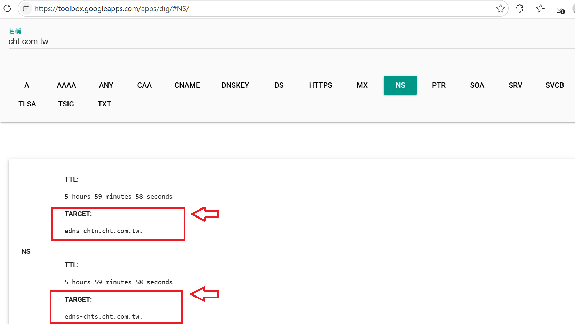Select the AAAA record type
The height and width of the screenshot is (324, 575).
tap(66, 85)
